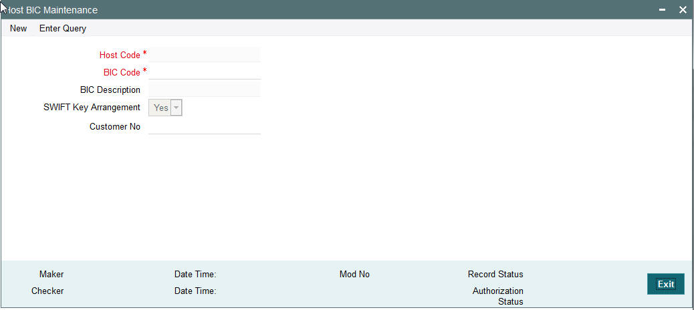Screen dimensions: 694x310
Task: Click New in the toolbar
Action: point(19,28)
